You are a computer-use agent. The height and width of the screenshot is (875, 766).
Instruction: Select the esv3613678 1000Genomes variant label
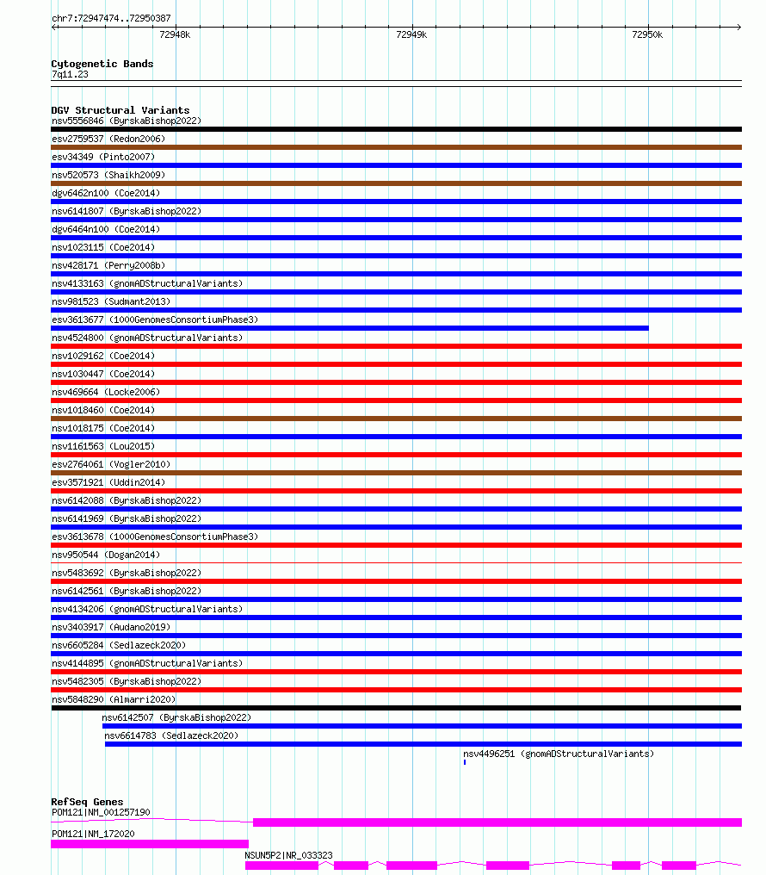pos(155,537)
